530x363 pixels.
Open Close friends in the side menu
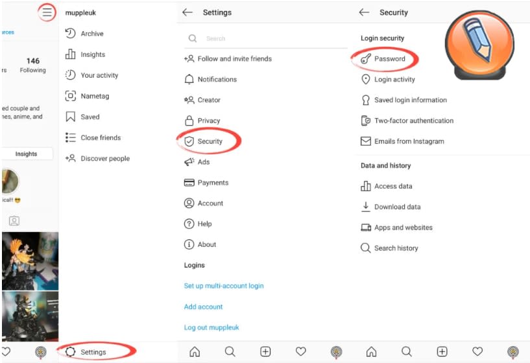pyautogui.click(x=93, y=137)
